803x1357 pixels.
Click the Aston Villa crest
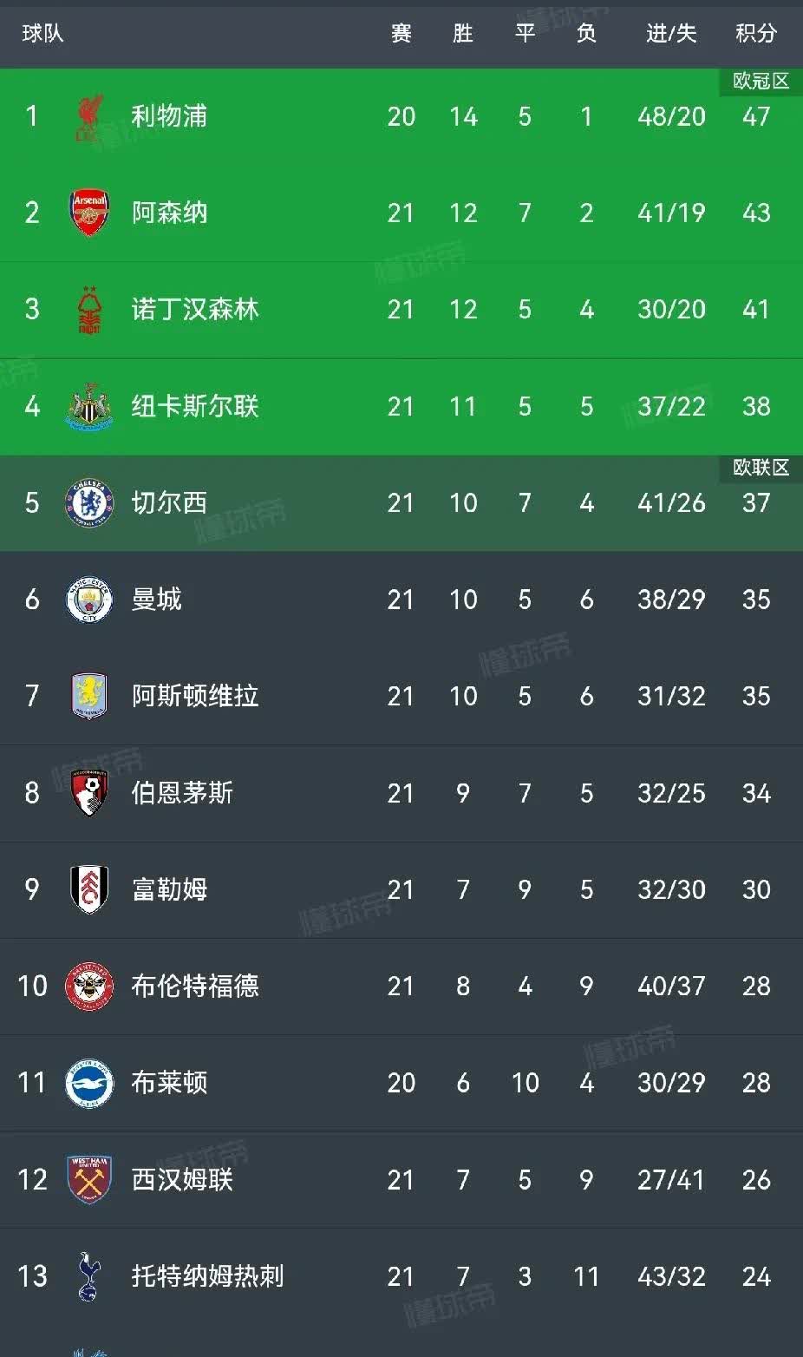tap(87, 696)
